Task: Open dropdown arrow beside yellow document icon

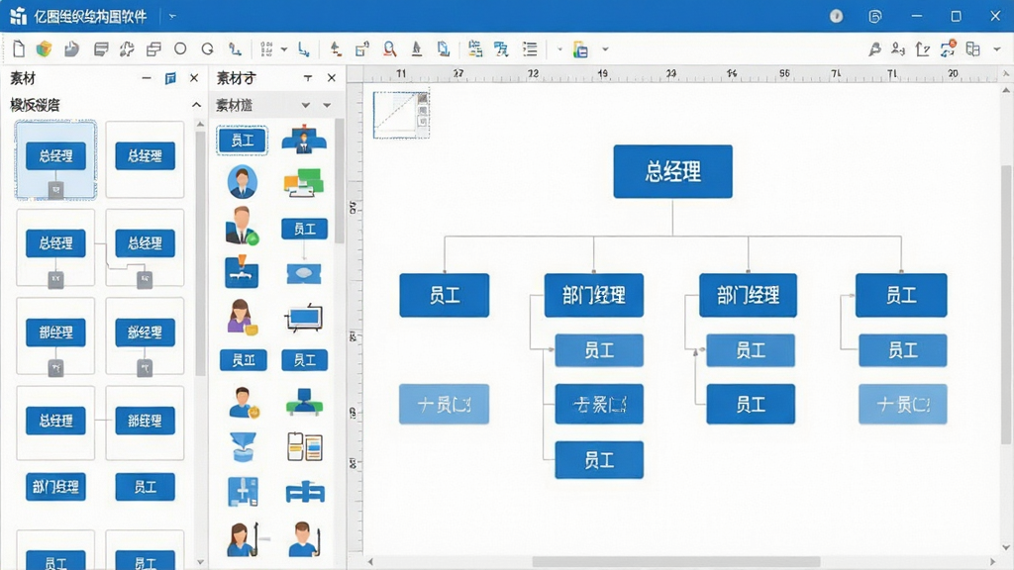Action: 605,49
